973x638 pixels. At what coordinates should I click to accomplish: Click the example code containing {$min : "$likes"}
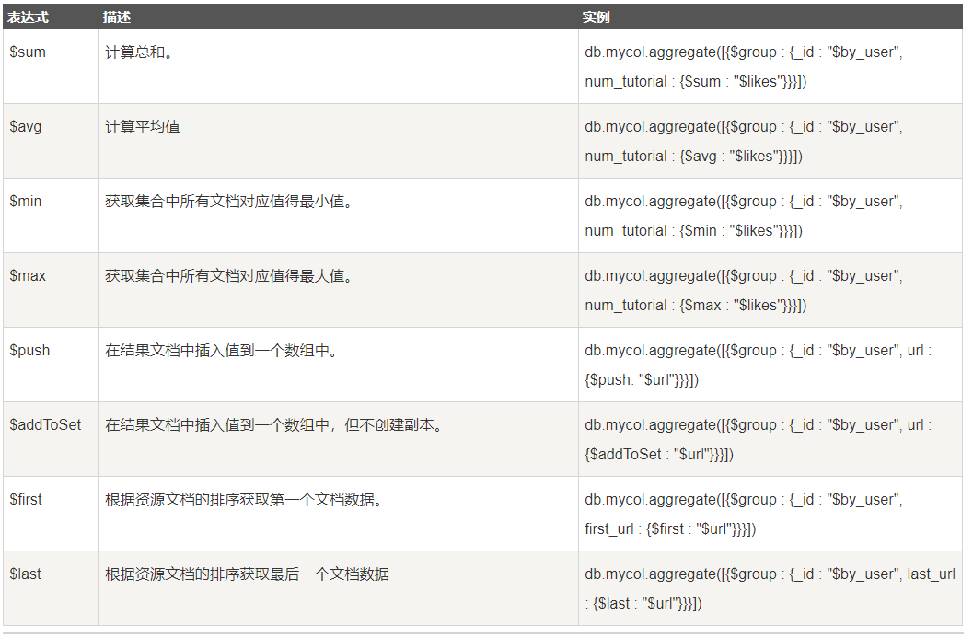click(x=744, y=215)
